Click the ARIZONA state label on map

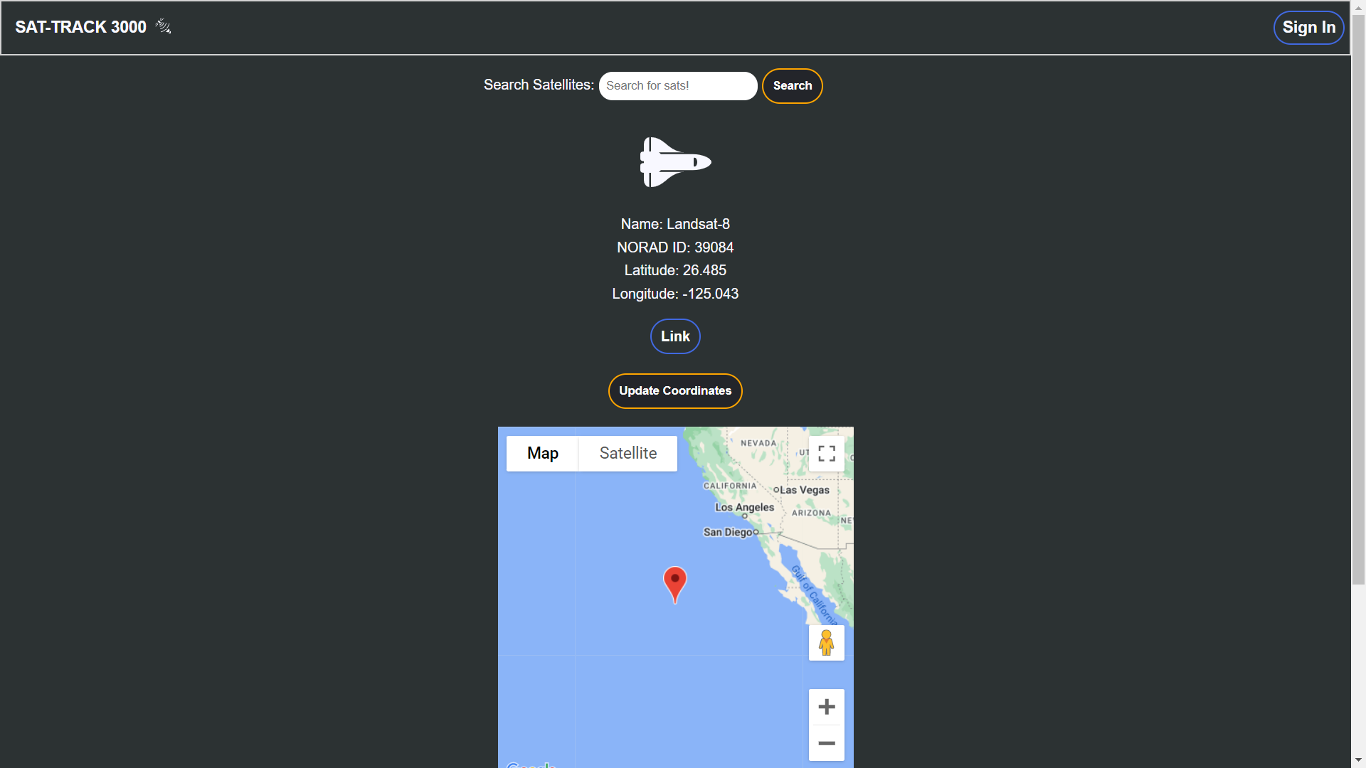(x=811, y=513)
